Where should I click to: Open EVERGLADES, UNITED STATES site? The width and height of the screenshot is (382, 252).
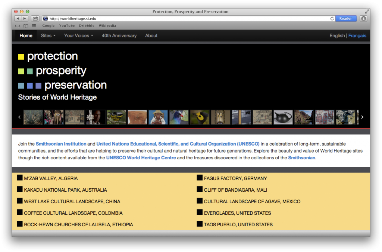[x=238, y=213]
